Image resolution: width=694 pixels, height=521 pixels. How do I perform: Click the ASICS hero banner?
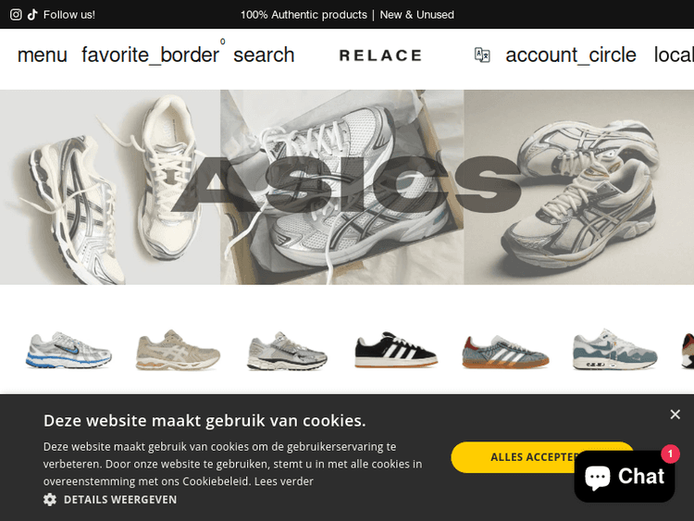(x=347, y=187)
